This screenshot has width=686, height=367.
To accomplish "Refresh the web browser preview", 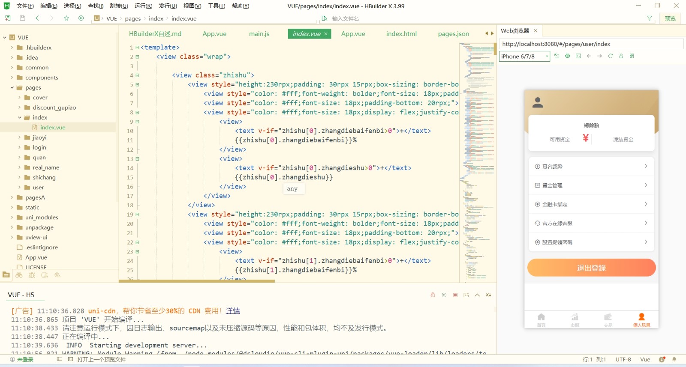I will (x=610, y=56).
